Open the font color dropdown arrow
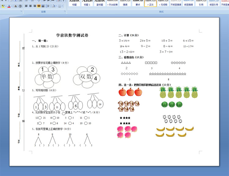 click(x=12, y=6)
